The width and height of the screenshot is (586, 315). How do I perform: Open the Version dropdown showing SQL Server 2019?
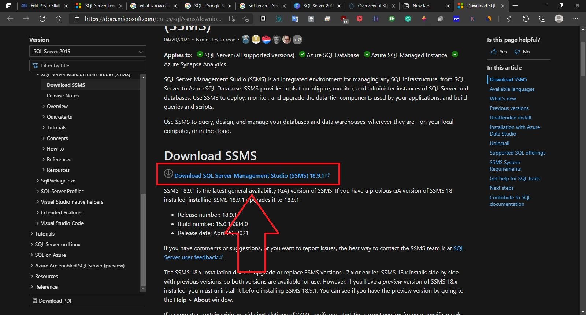click(88, 51)
